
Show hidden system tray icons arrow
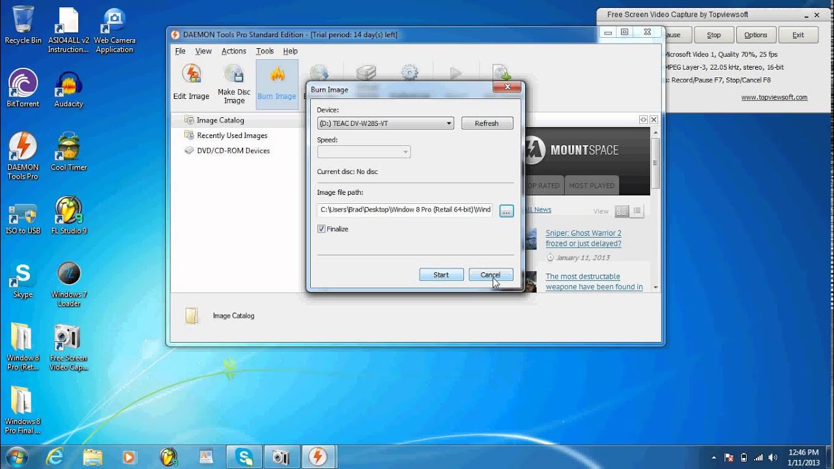pos(713,457)
